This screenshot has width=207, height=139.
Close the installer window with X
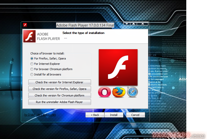click(x=143, y=24)
